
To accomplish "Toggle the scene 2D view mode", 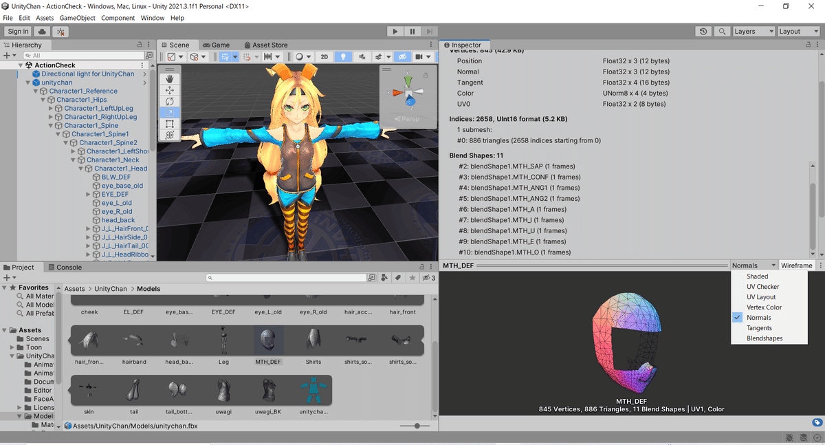I will [x=324, y=56].
